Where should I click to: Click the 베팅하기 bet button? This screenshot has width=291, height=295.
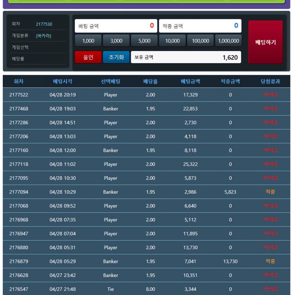(x=265, y=42)
